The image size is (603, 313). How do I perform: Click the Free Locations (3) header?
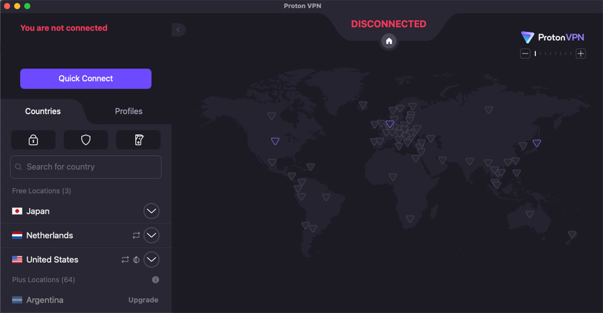pyautogui.click(x=42, y=191)
